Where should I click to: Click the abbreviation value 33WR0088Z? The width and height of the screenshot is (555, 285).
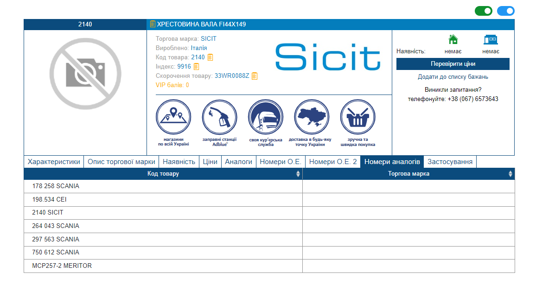point(232,76)
